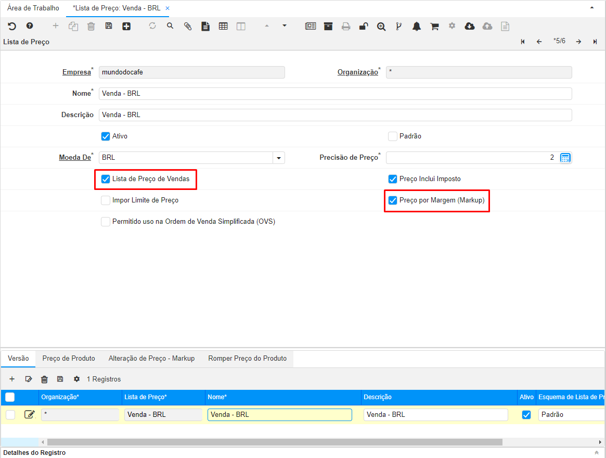Click the notification bell icon
Viewport: 606px width, 458px height.
point(417,26)
